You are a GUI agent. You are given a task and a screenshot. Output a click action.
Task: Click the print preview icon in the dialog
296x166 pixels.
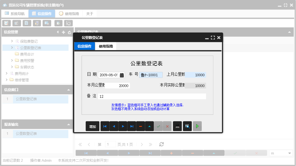(x=187, y=126)
